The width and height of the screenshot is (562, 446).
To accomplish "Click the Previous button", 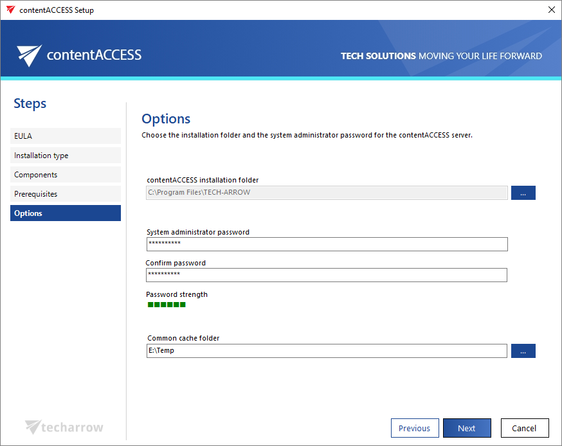I will [415, 427].
